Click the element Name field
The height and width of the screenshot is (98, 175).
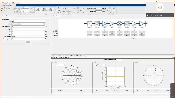click(x=28, y=21)
